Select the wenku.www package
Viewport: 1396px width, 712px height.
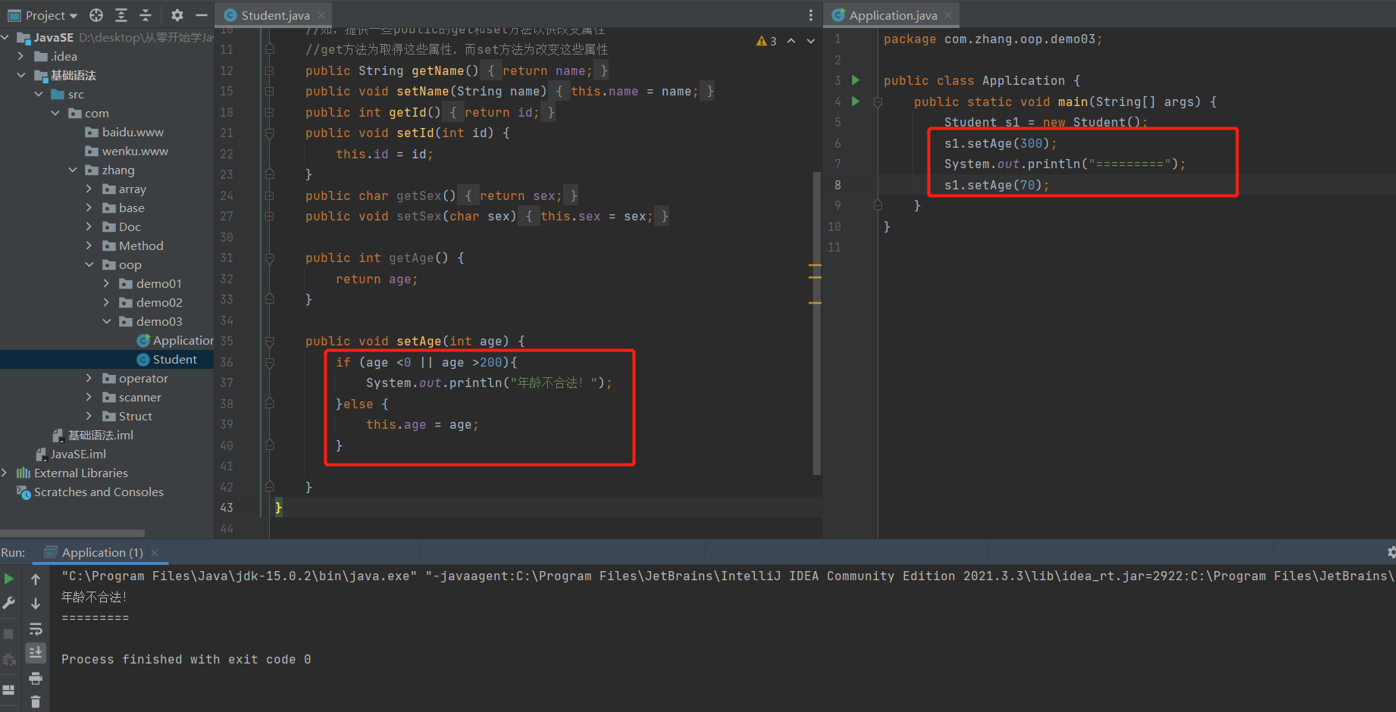(135, 151)
